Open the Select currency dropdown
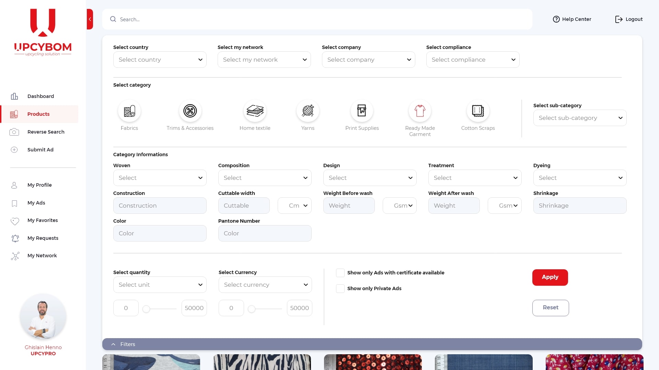This screenshot has width=659, height=370. (265, 285)
